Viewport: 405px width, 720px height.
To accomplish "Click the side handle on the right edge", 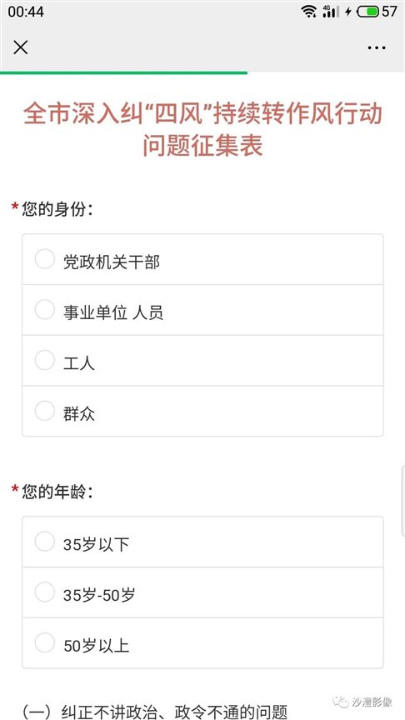I will (402, 501).
